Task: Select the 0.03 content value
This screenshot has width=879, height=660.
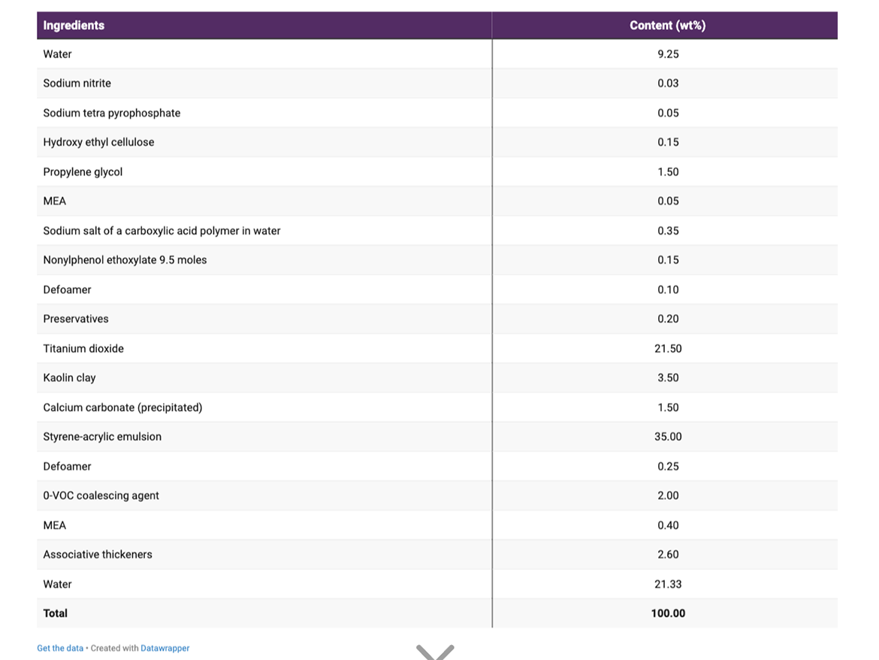Action: pos(668,83)
